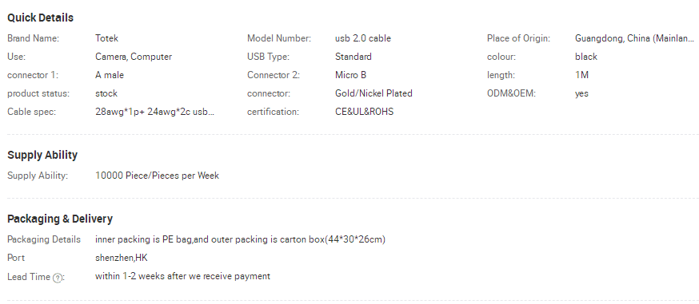Screen dimensions: 699x304
Task: Click the Gold/Nickel Plated connector value
Action: tap(373, 93)
